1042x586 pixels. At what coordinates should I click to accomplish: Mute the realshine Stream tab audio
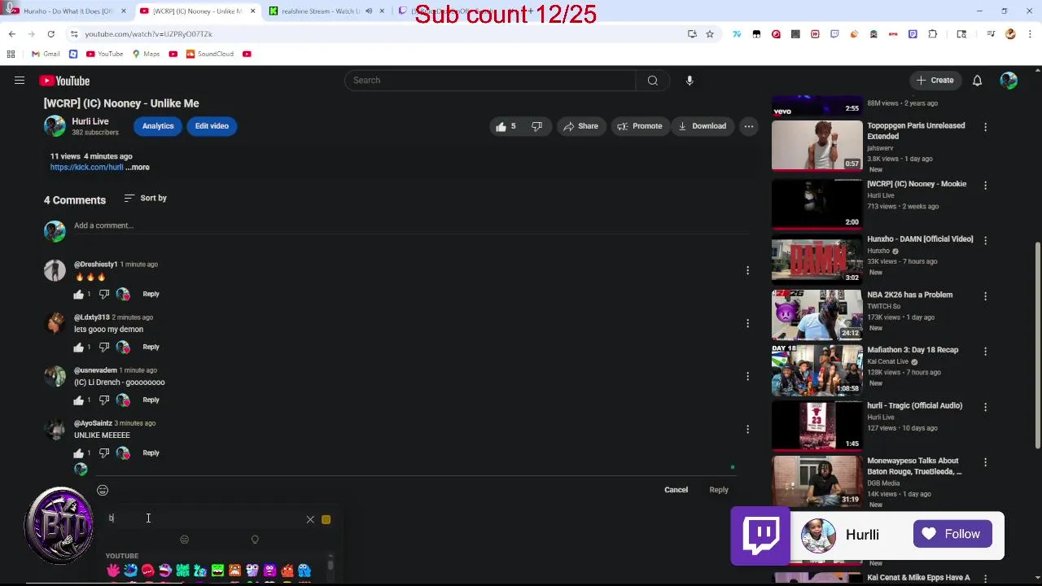[369, 11]
